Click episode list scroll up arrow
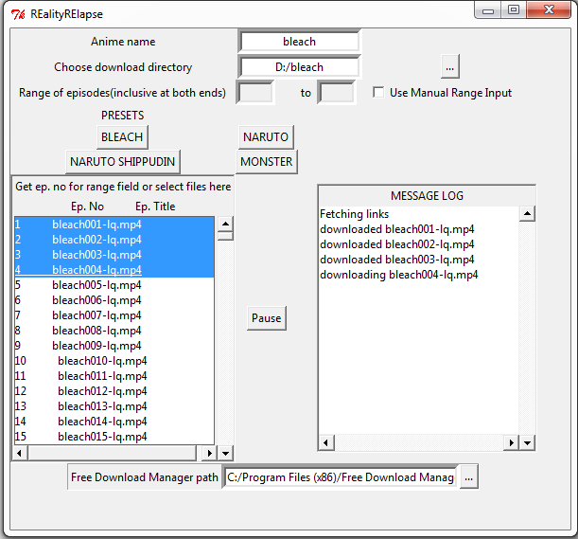Image resolution: width=578 pixels, height=539 pixels. pyautogui.click(x=225, y=224)
